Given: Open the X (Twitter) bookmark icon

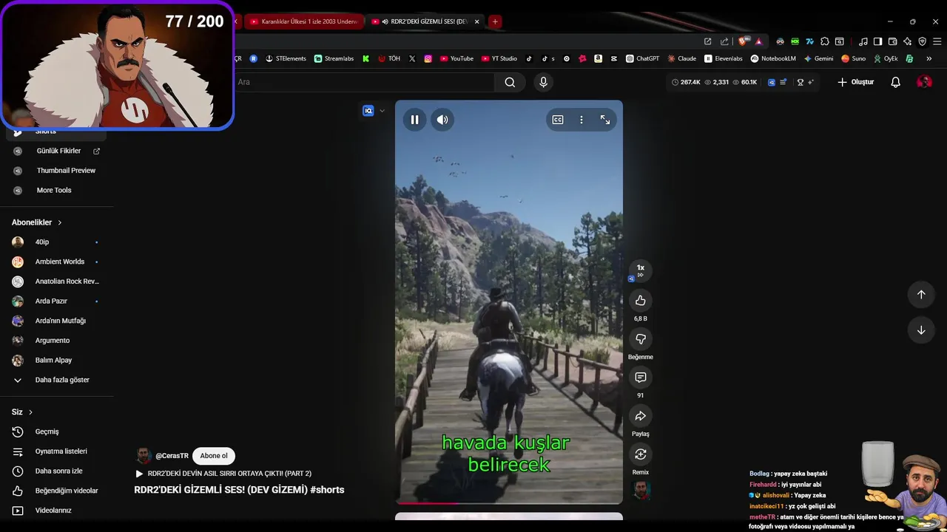Looking at the screenshot, I should 412,58.
